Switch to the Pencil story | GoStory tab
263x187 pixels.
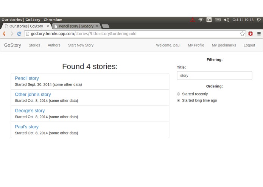pyautogui.click(x=76, y=26)
